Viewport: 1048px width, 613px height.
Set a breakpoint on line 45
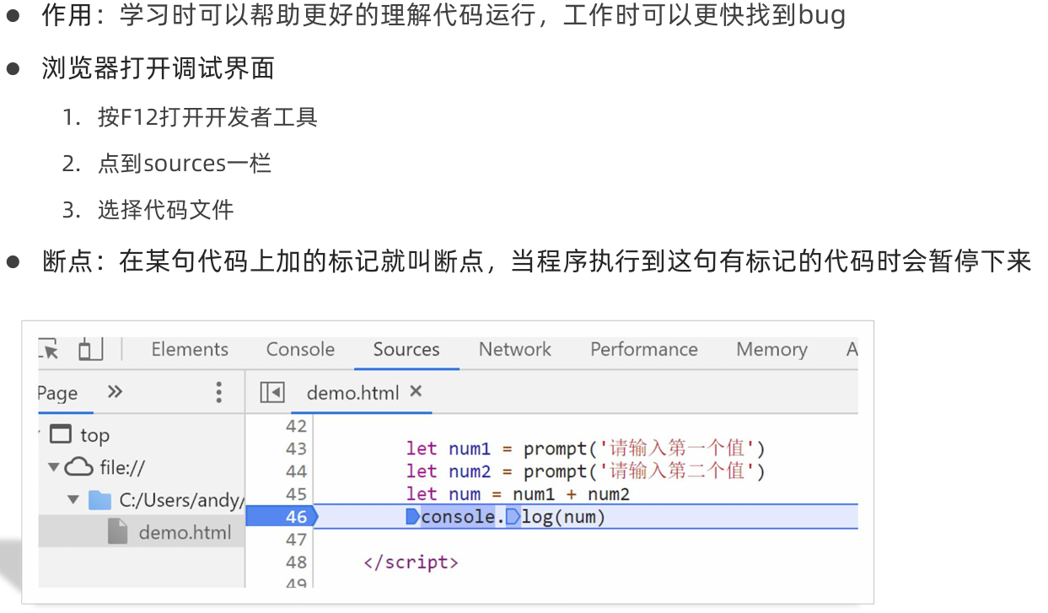point(296,494)
